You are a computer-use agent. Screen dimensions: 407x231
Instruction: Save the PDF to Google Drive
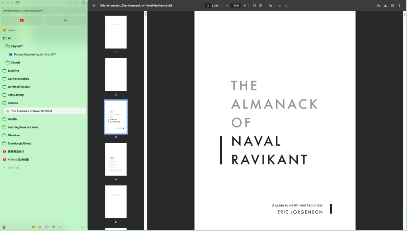[378, 6]
